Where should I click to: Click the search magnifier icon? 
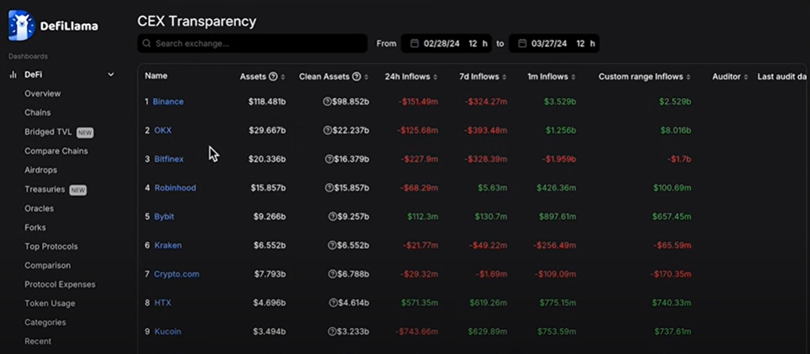click(x=147, y=44)
